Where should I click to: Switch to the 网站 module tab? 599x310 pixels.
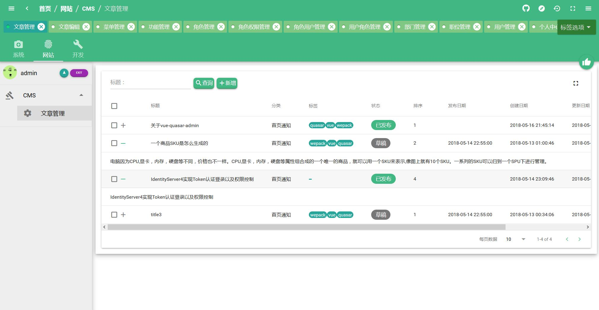pos(48,49)
